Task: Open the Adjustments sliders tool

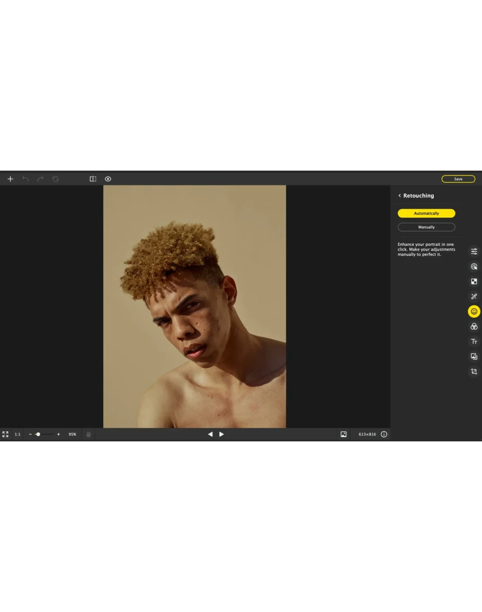Action: tap(474, 252)
